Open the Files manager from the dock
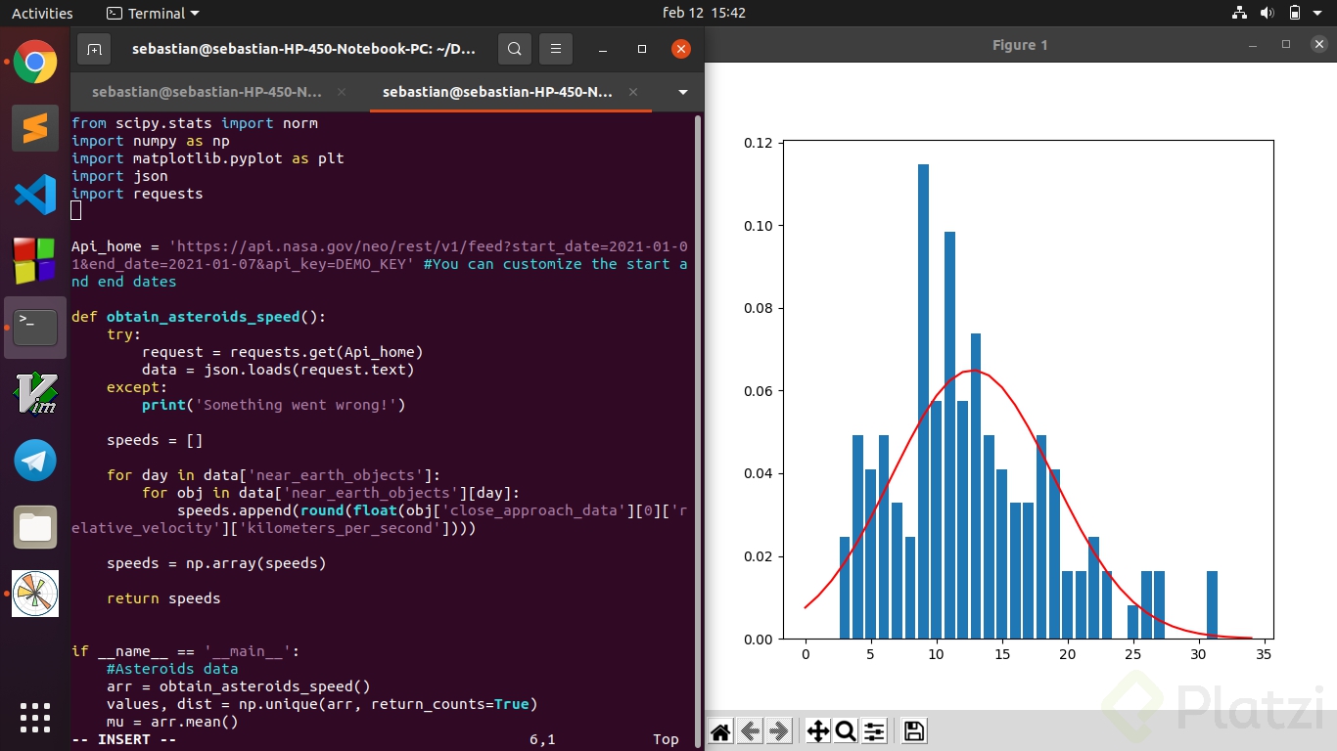 (x=35, y=527)
